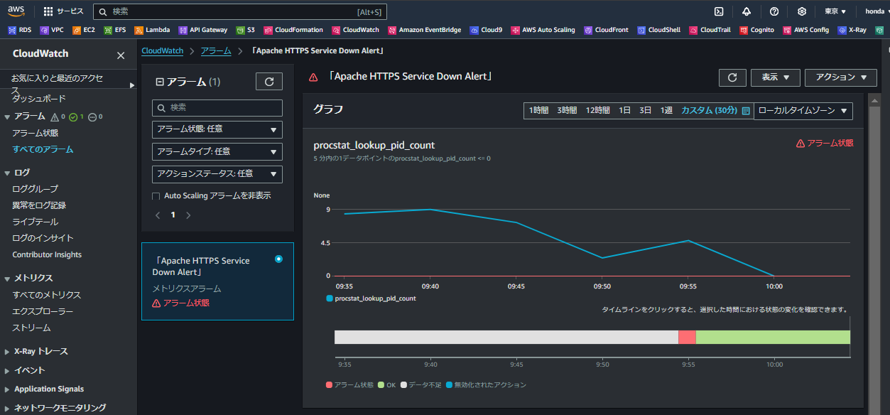Open the アラーム状態: 任意 filter dropdown
890x415 pixels.
tap(217, 129)
